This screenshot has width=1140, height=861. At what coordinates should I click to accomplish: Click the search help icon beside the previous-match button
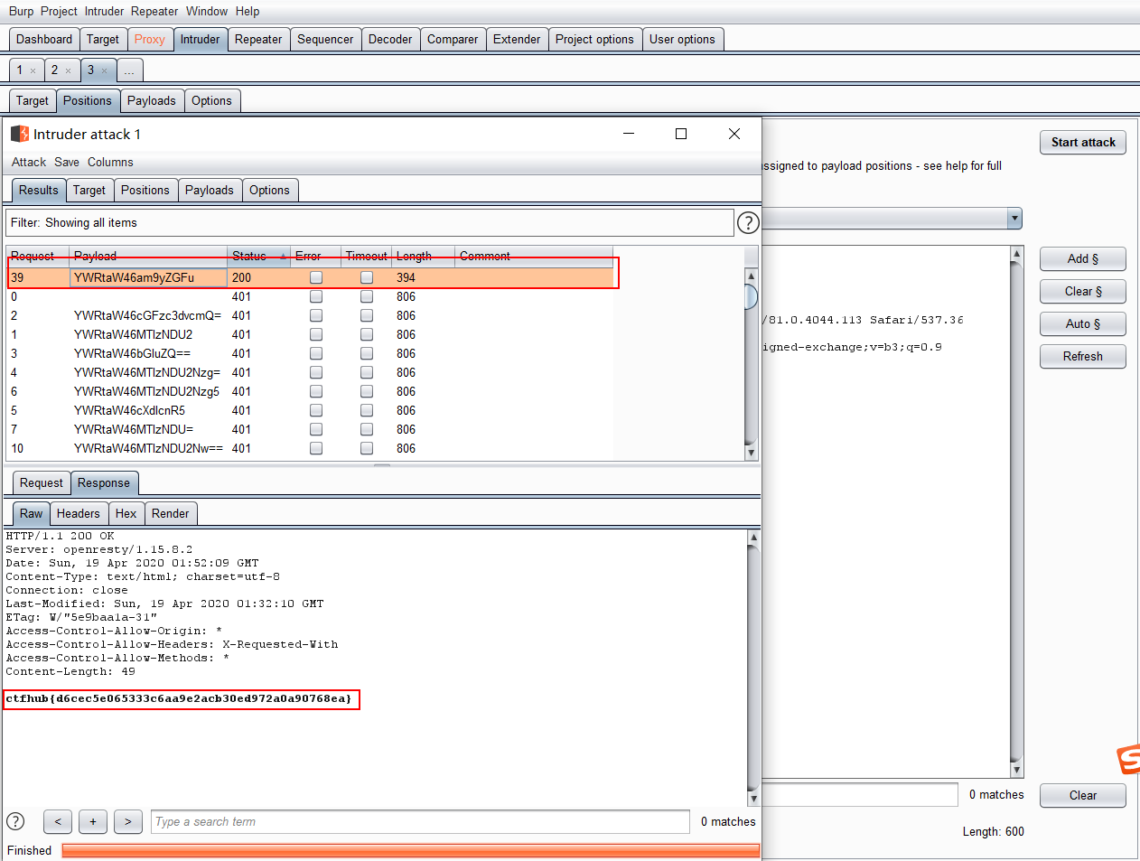pyautogui.click(x=15, y=821)
